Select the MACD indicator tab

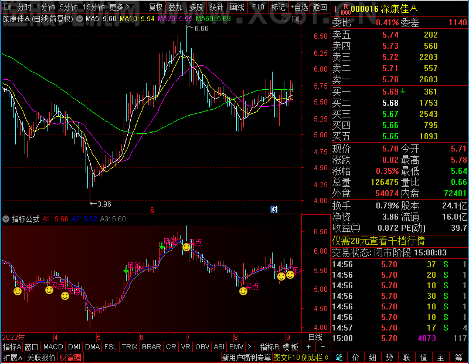click(x=53, y=347)
